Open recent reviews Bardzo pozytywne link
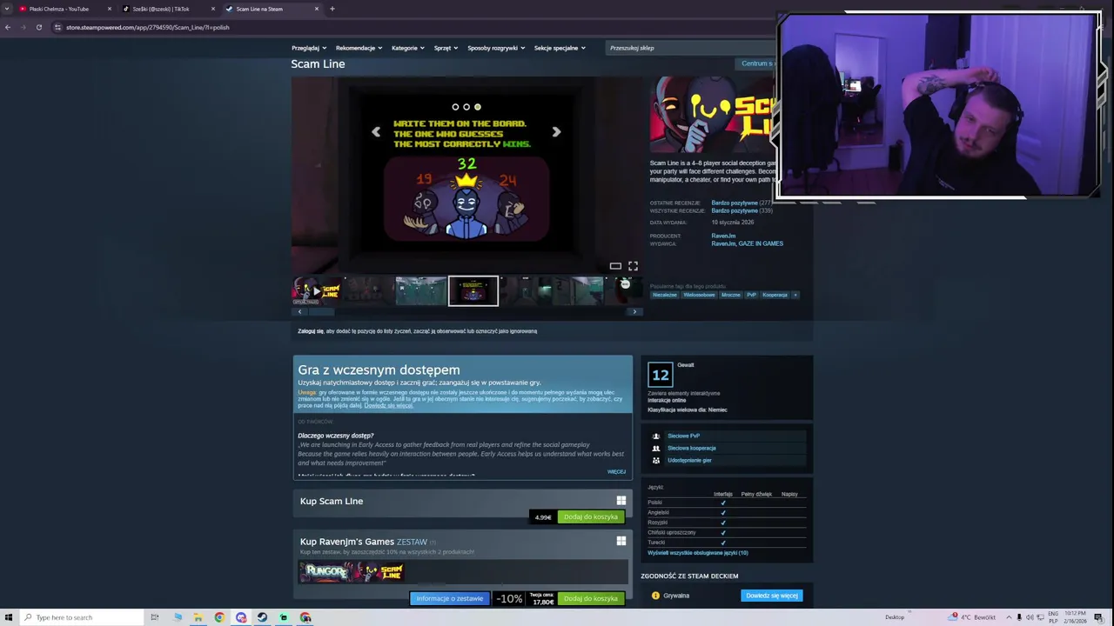 (x=735, y=203)
